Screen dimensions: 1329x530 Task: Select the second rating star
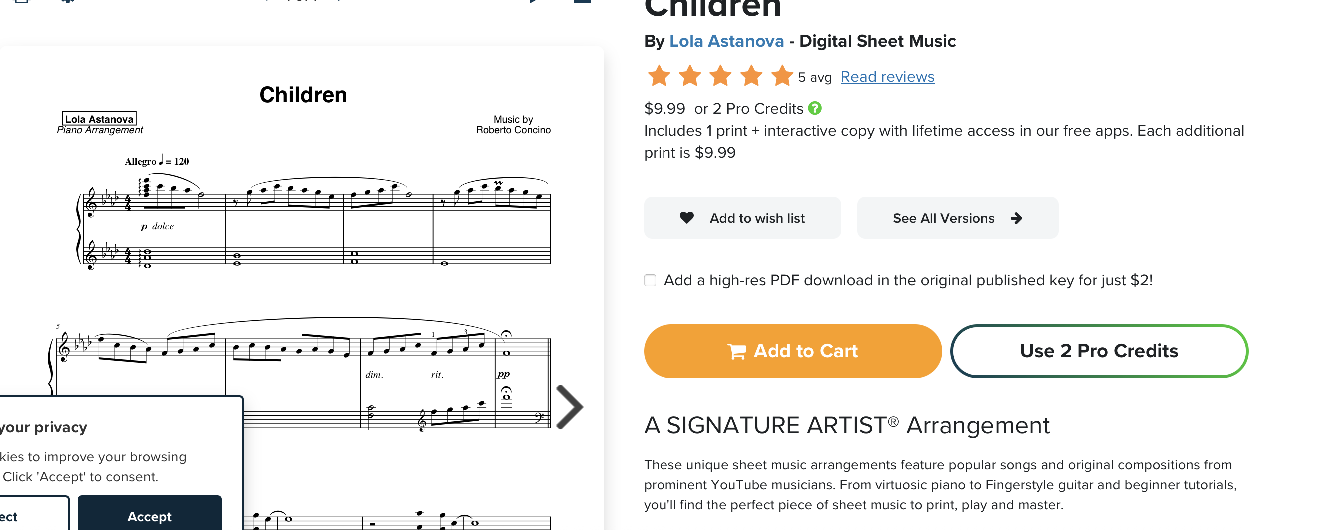click(690, 76)
